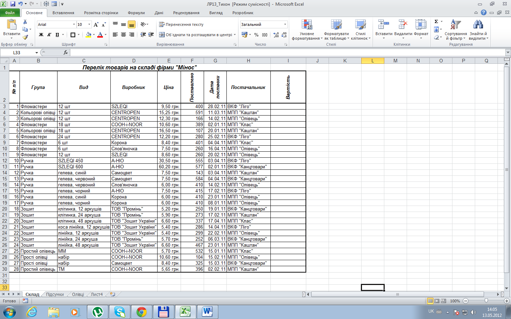Align text left
This screenshot has width=511, height=319.
pos(115,35)
